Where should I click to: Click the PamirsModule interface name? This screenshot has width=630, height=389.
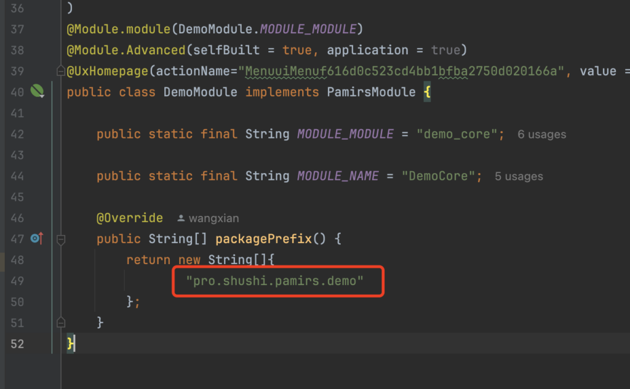370,92
